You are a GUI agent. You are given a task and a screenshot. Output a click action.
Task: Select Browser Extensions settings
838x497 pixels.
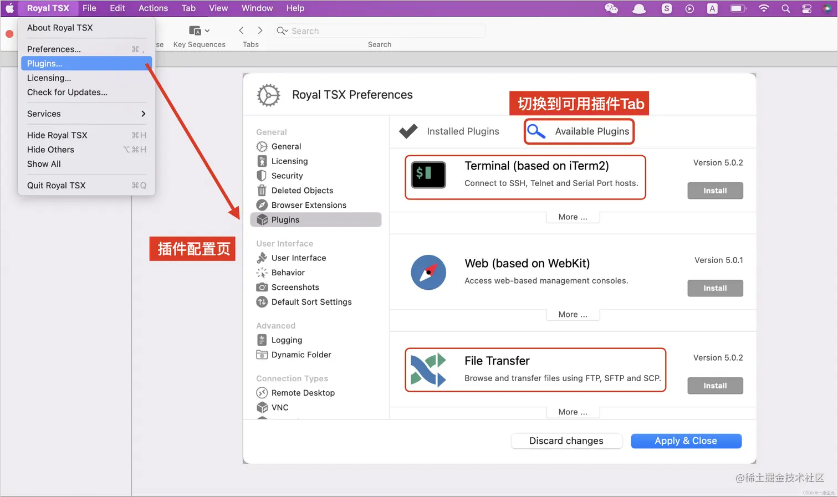(308, 205)
